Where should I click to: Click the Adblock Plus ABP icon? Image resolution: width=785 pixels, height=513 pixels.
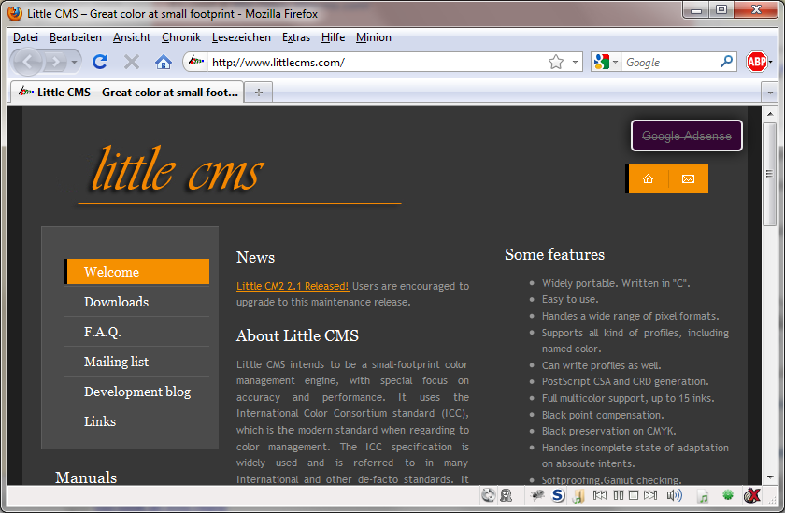coord(756,62)
